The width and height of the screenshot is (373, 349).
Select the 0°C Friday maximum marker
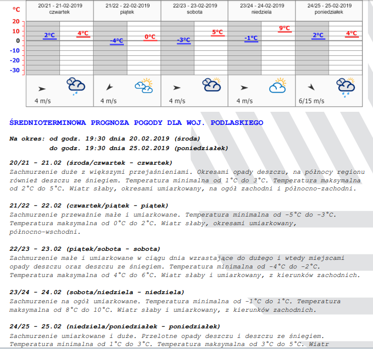click(150, 37)
